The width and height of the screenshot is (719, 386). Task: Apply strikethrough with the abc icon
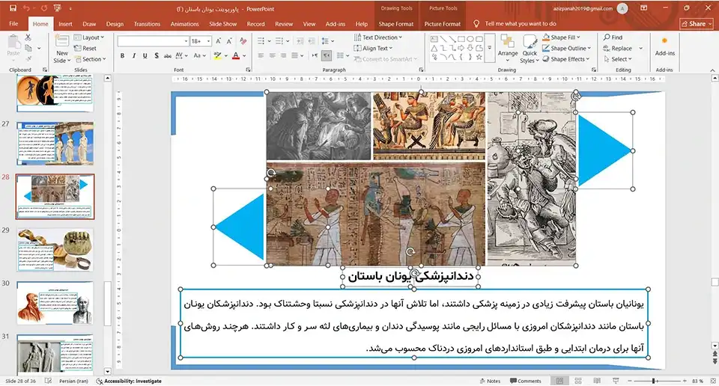(x=167, y=56)
